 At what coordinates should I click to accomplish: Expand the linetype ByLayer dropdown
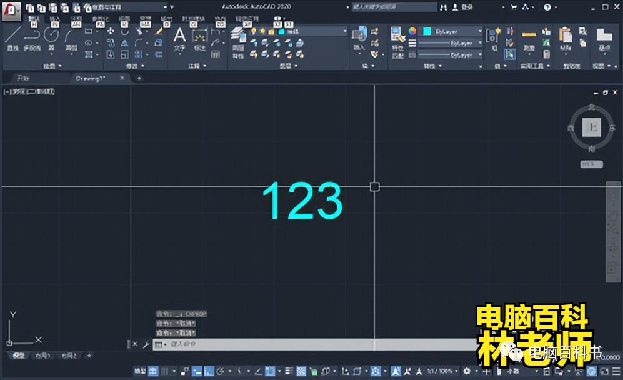click(480, 42)
